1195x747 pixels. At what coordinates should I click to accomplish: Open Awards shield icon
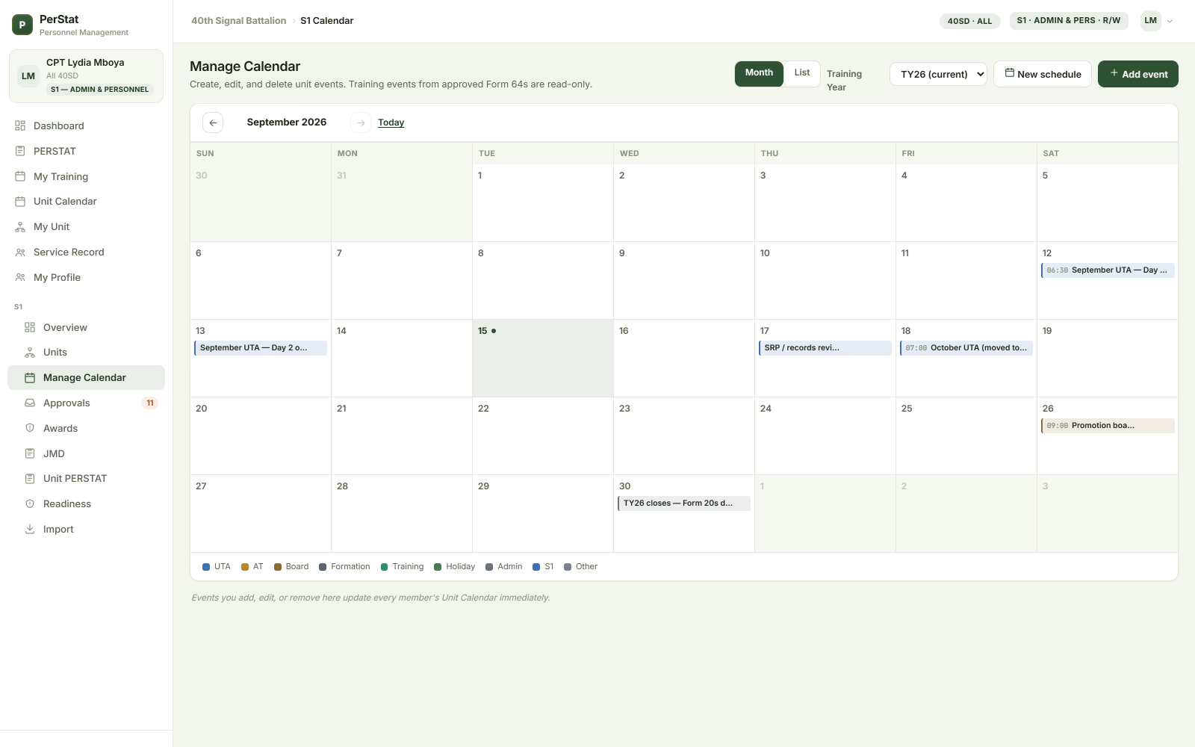[x=30, y=428]
